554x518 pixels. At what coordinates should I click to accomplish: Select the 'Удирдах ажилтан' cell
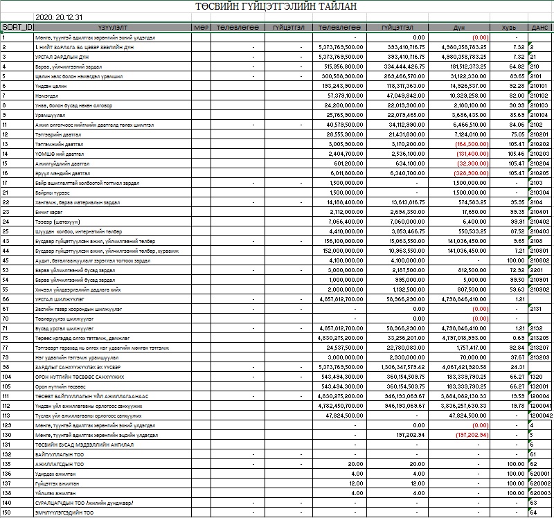point(55,474)
